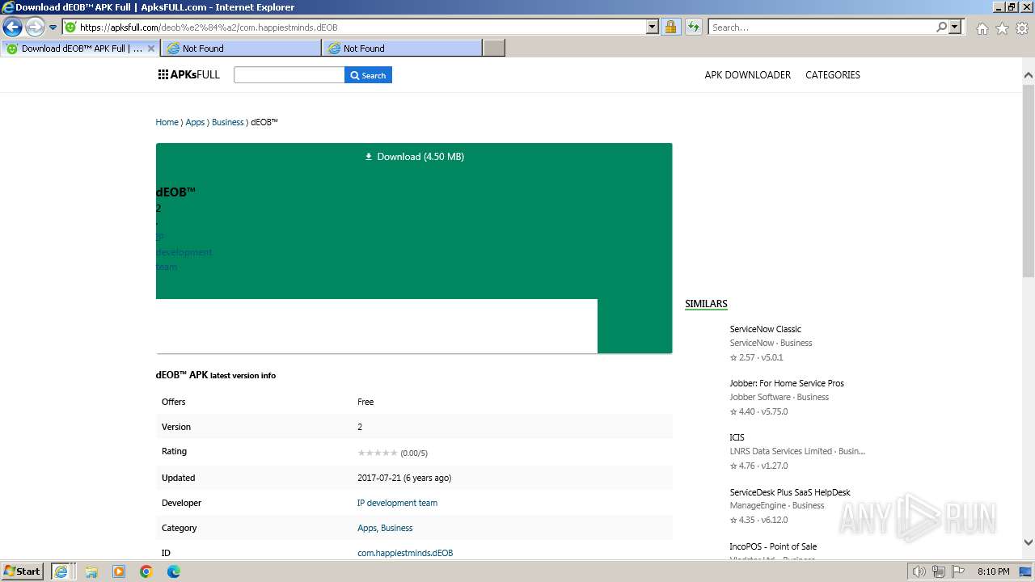Open the Windows Start button

pyautogui.click(x=22, y=571)
